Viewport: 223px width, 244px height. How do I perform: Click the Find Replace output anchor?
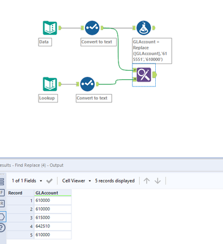[155, 75]
